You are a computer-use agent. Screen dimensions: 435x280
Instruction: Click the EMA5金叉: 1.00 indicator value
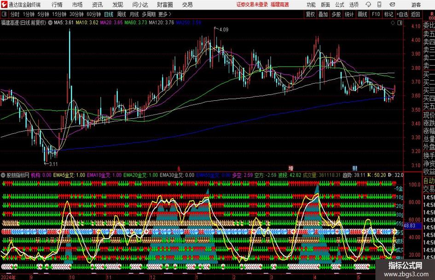coord(70,175)
